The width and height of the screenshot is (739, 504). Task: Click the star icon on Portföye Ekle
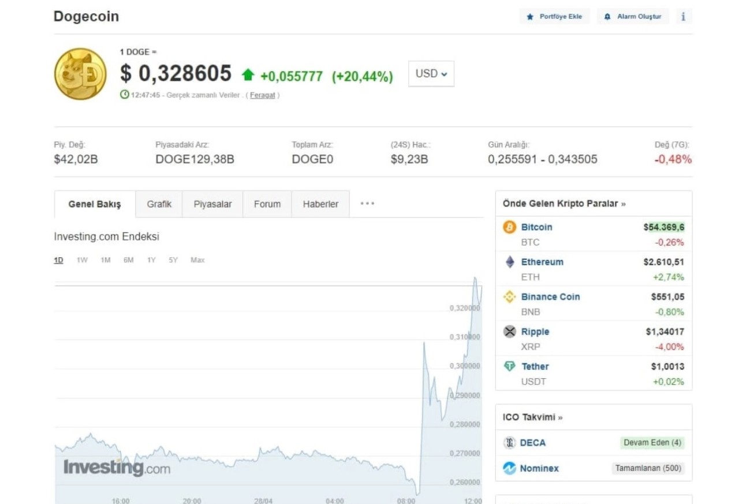(529, 16)
